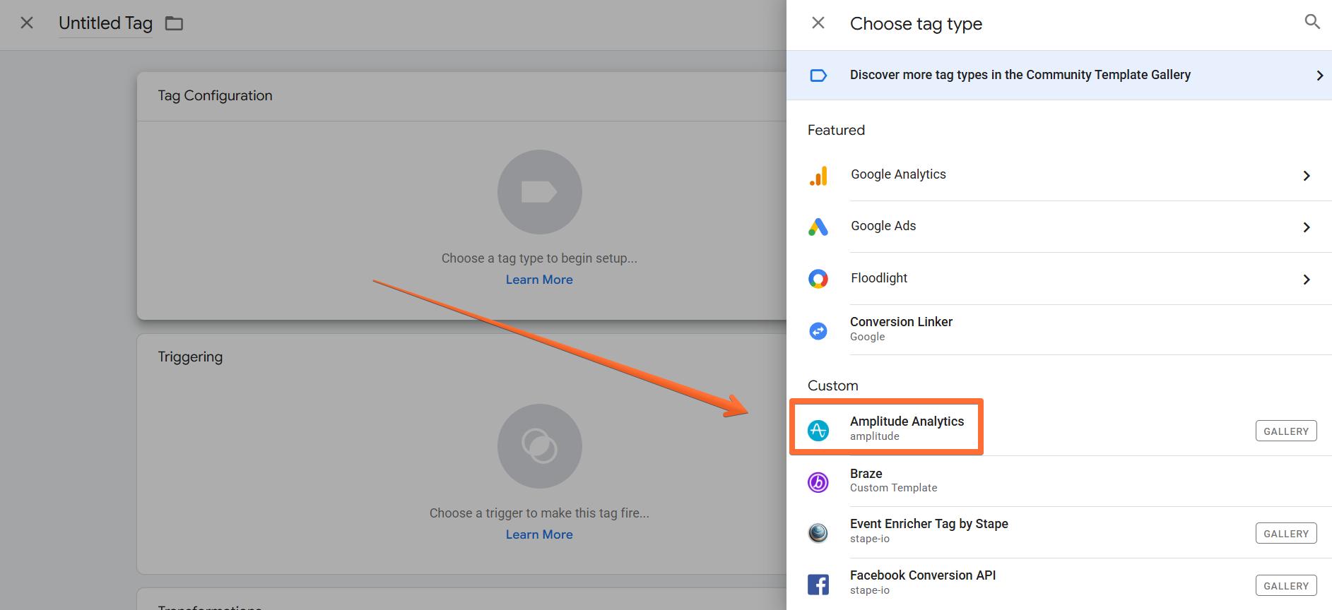This screenshot has width=1332, height=610.
Task: Click Learn More under Tag Configuration
Action: click(539, 280)
